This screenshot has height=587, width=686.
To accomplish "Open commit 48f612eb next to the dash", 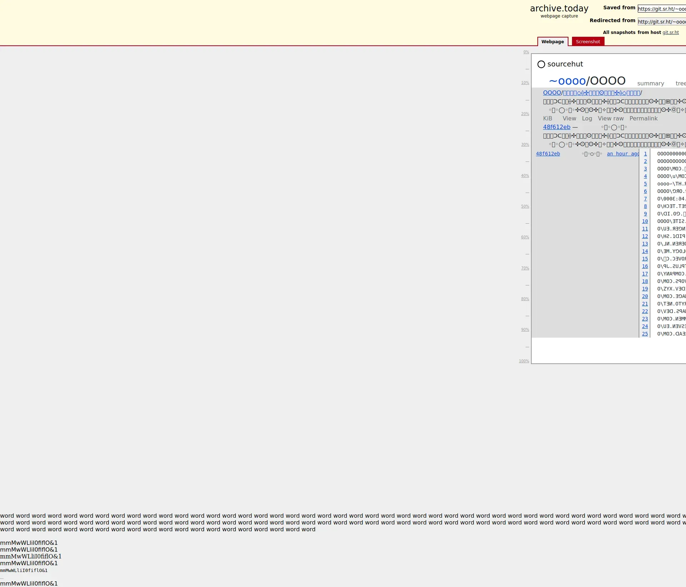I will [556, 127].
